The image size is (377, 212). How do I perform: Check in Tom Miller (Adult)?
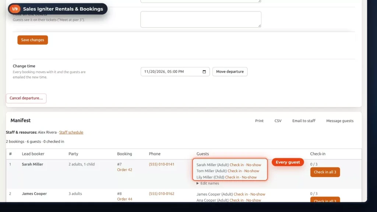pos(235,171)
